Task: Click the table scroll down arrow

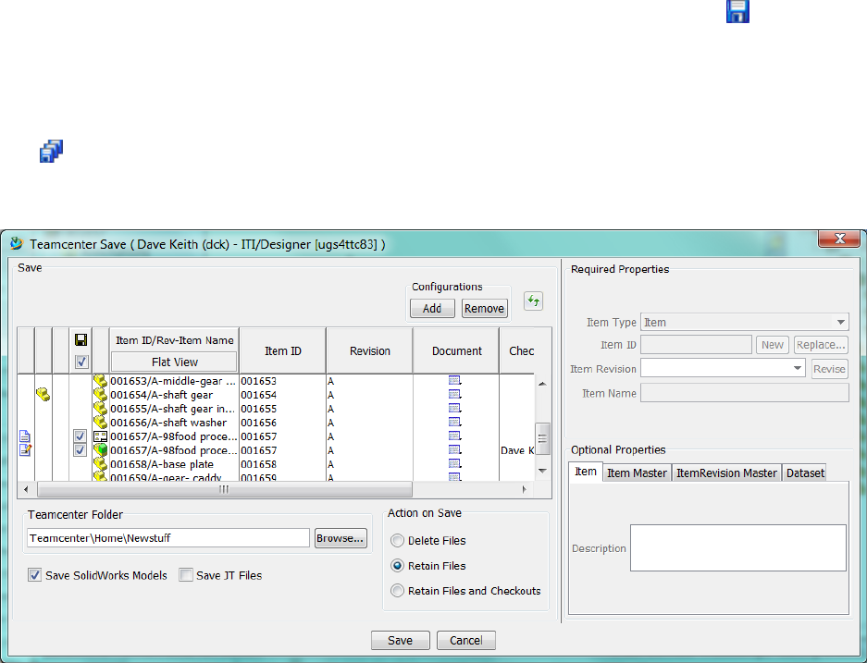Action: click(x=542, y=471)
